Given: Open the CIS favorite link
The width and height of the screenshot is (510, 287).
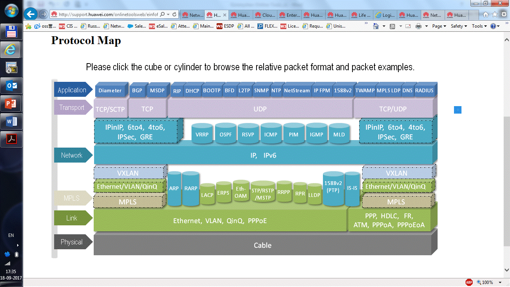Looking at the screenshot, I should click(x=68, y=26).
